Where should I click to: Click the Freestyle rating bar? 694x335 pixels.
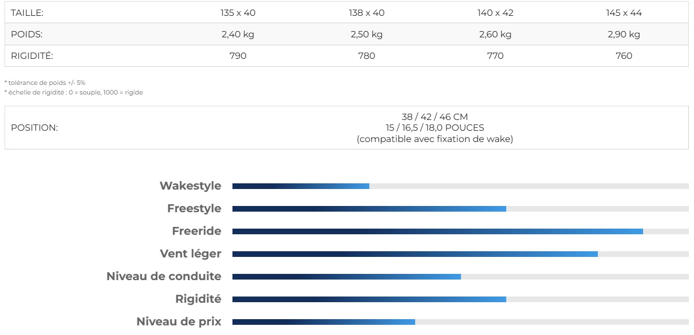tap(460, 209)
